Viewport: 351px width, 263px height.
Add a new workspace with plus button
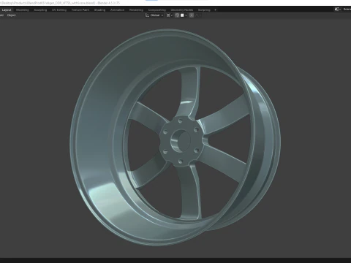pos(215,10)
